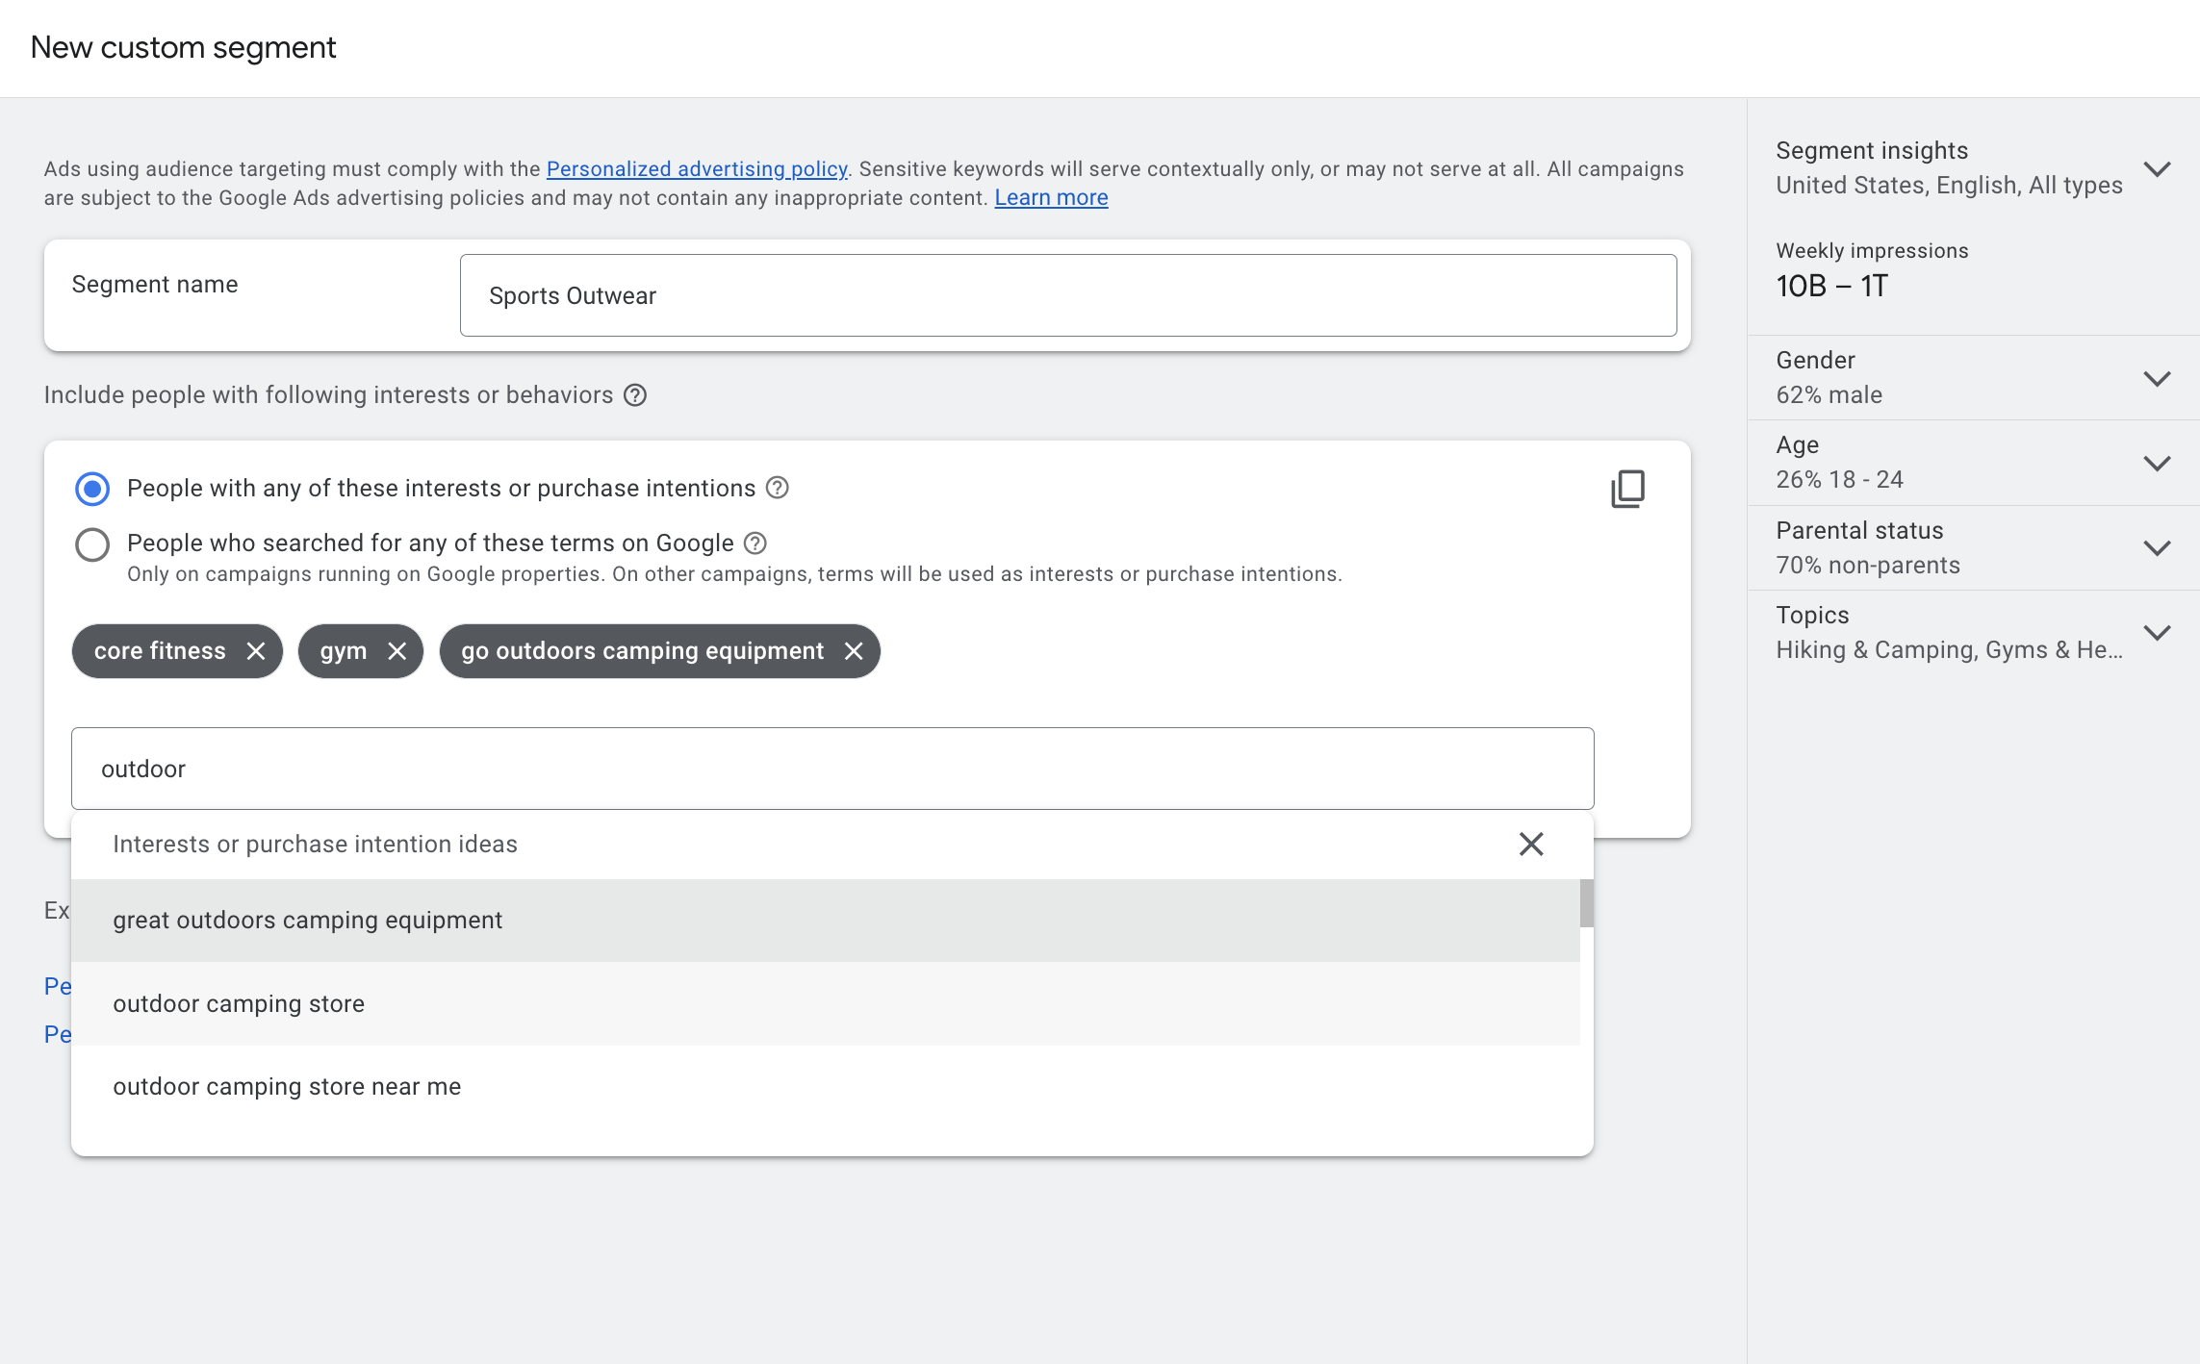Expand the Age insights section
Screen dimensions: 2200x1364
point(2157,463)
